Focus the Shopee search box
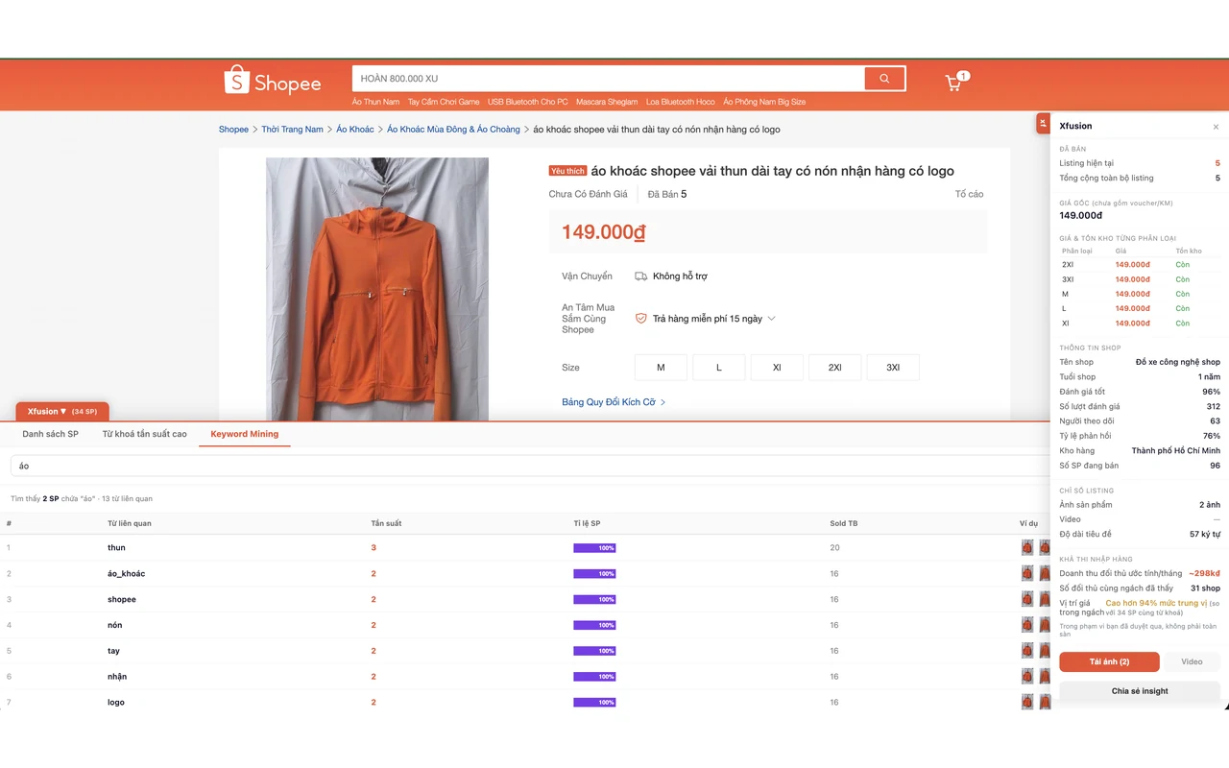Screen dimensions: 1229x768 pos(608,79)
